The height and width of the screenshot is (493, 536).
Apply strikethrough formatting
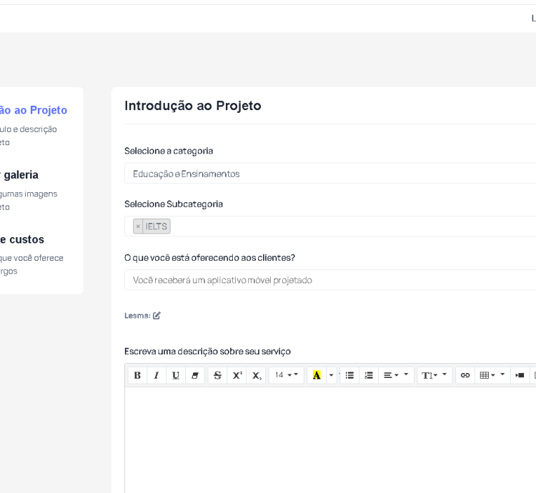click(x=218, y=375)
